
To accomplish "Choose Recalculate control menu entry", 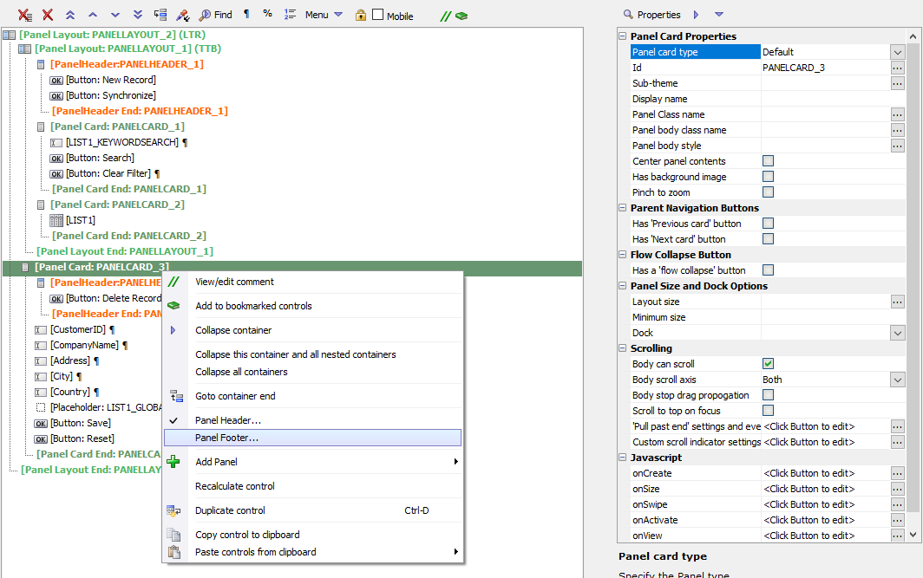I will [312, 485].
